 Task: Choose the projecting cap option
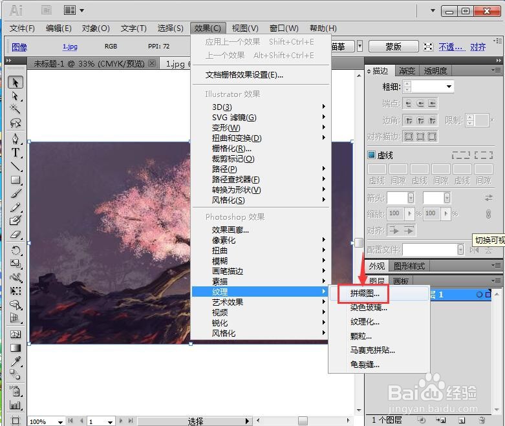[432, 103]
